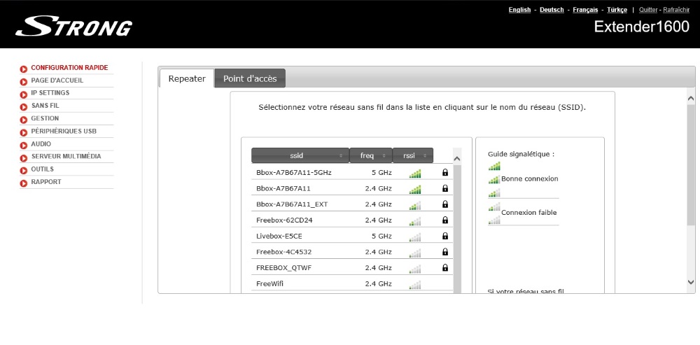Open Périphériques USB in the sidebar
700x345 pixels.
64,132
